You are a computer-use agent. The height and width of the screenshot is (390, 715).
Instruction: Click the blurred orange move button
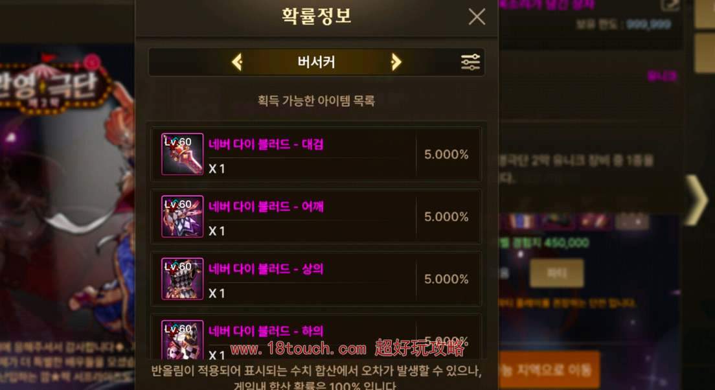549,369
